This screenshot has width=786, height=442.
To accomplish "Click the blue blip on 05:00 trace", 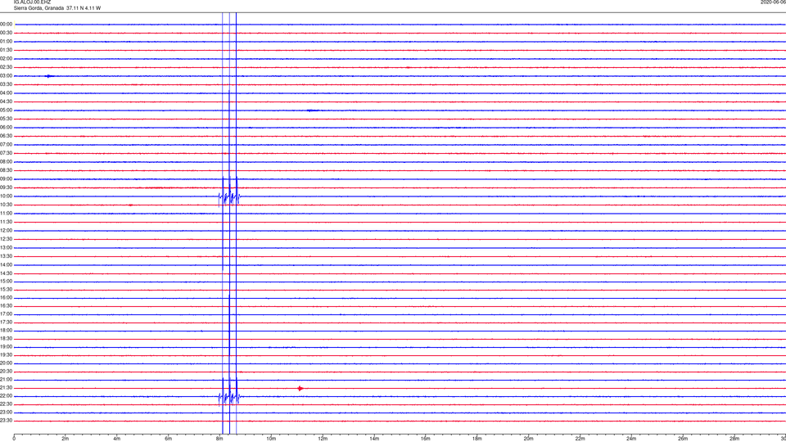I will [x=312, y=110].
